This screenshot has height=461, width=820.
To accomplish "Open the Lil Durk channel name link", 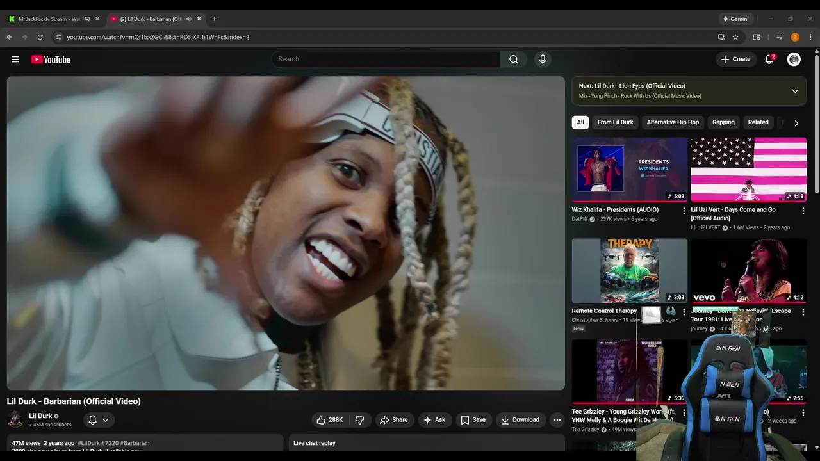I will [x=40, y=416].
